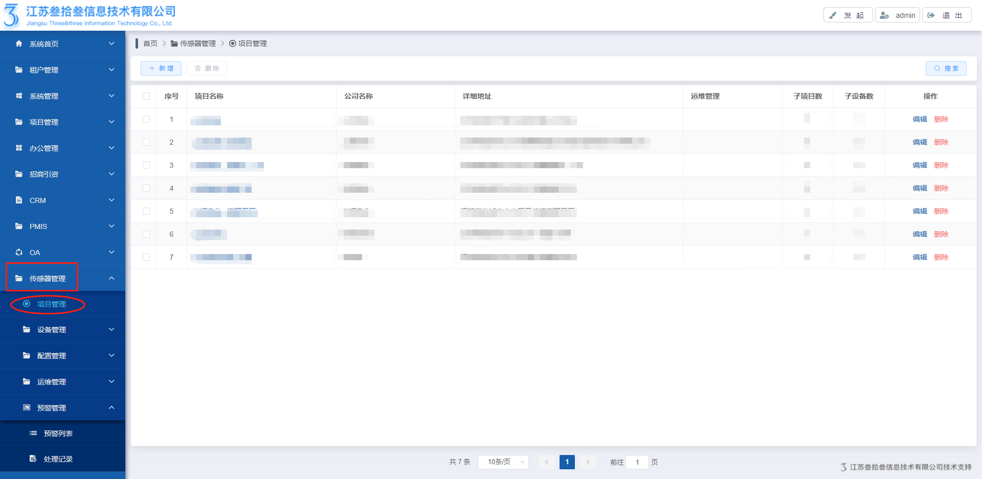Click the Windows-style icon beside 系统管理
This screenshot has height=479, width=982.
click(x=19, y=96)
